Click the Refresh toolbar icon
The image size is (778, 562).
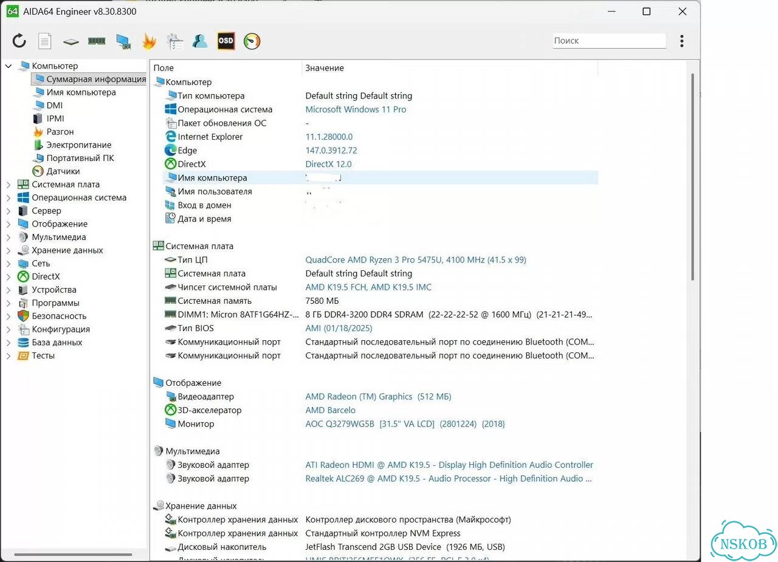(19, 41)
